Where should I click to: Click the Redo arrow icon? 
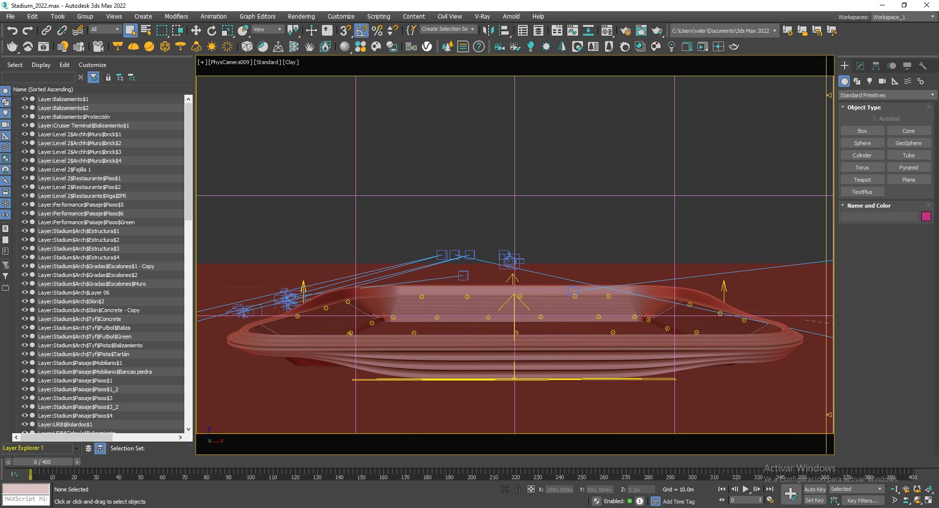tap(28, 31)
